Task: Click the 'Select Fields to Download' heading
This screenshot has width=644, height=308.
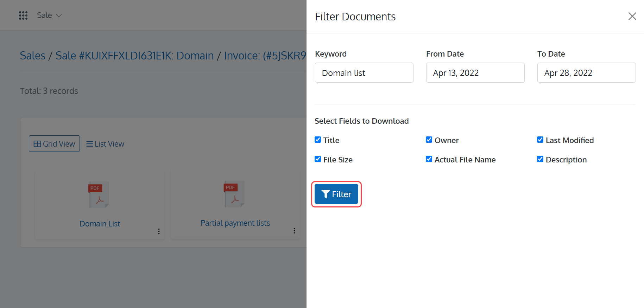Action: [x=362, y=121]
